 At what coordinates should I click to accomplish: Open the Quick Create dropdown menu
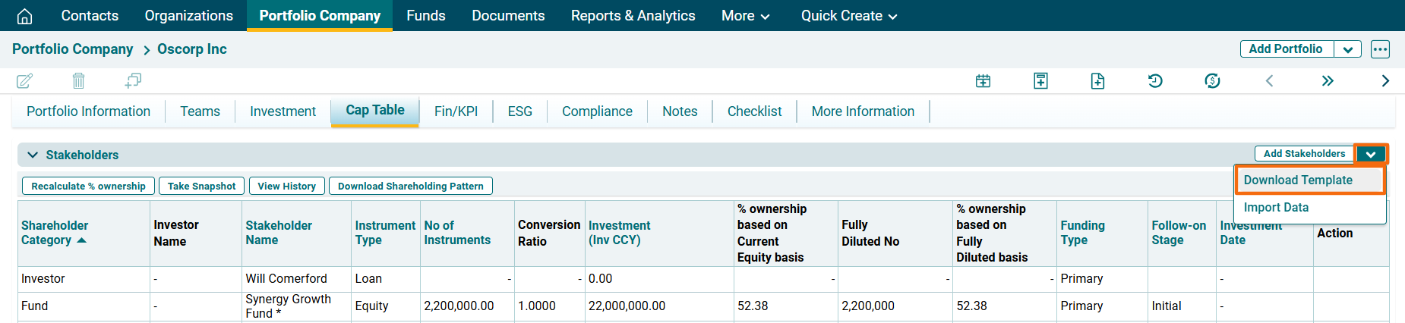pos(848,16)
